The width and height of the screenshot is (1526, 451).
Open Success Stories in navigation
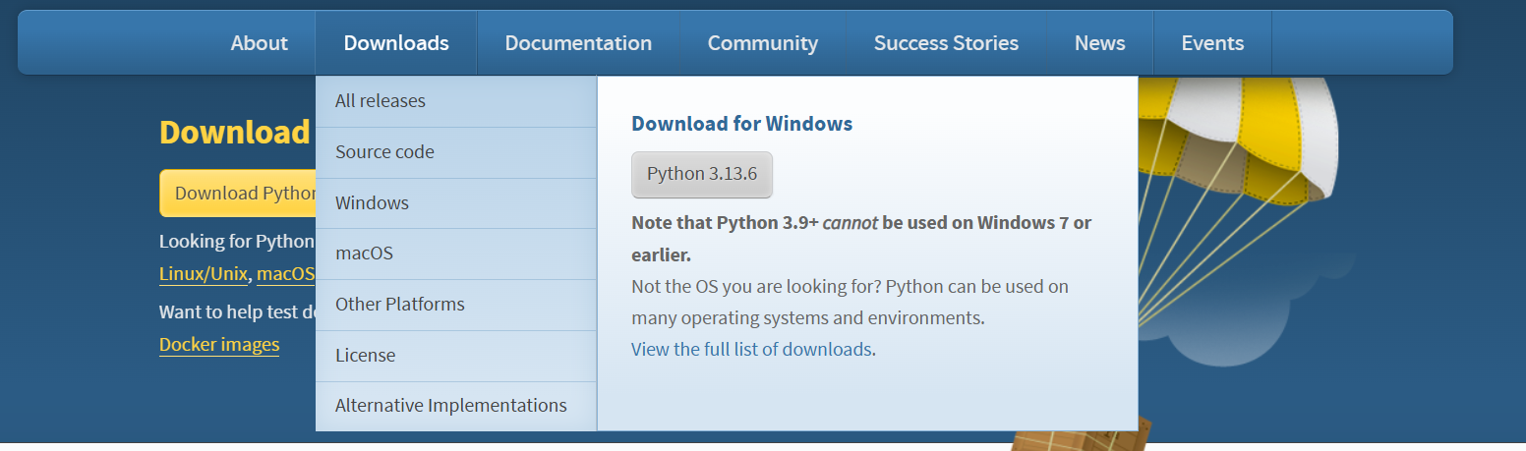(946, 43)
